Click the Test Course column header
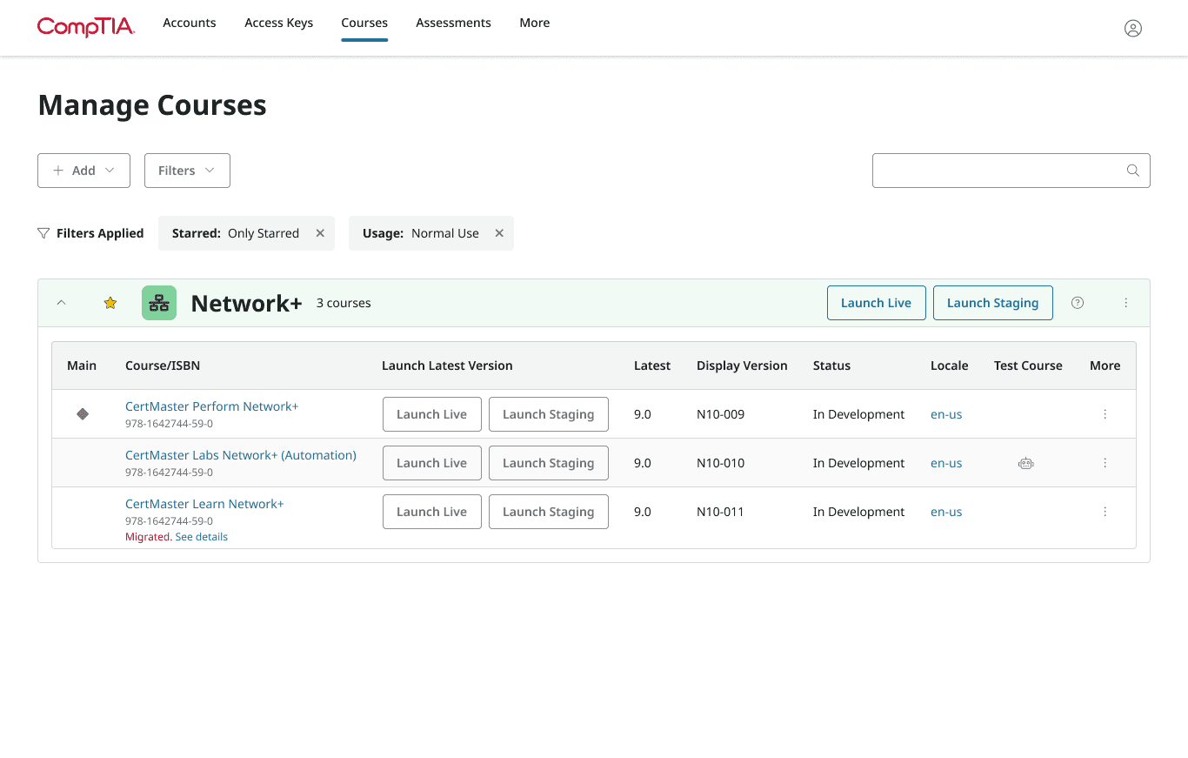This screenshot has height=758, width=1188. pyautogui.click(x=1028, y=366)
